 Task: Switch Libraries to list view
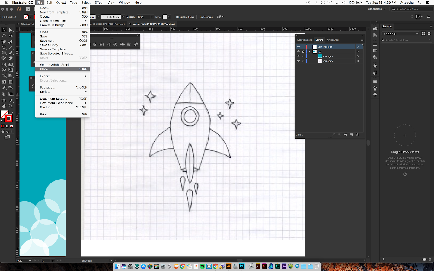point(429,34)
